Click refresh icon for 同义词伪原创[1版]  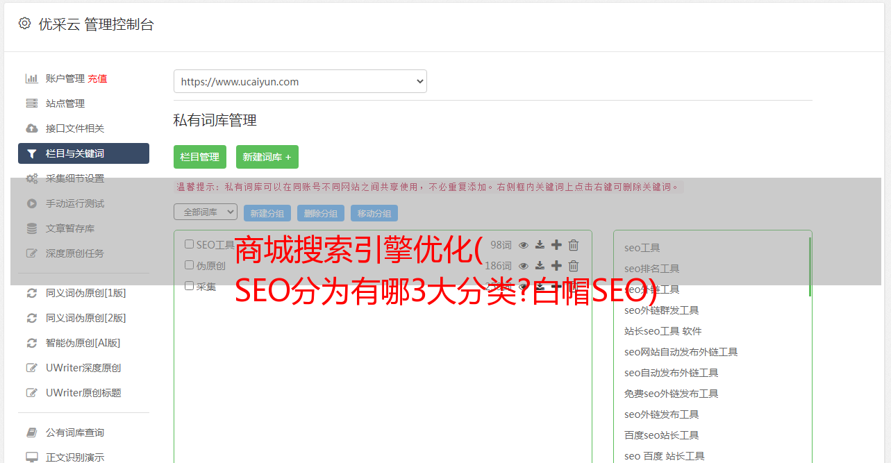[x=32, y=293]
